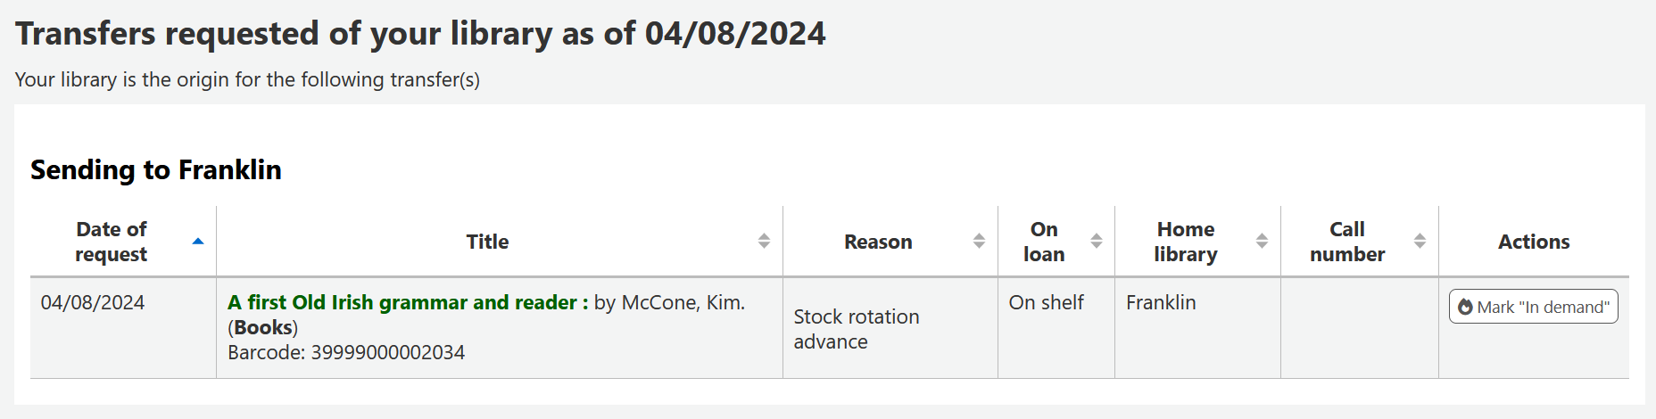Sort the table by Reason header text
The width and height of the screenshot is (1656, 419).
click(878, 242)
